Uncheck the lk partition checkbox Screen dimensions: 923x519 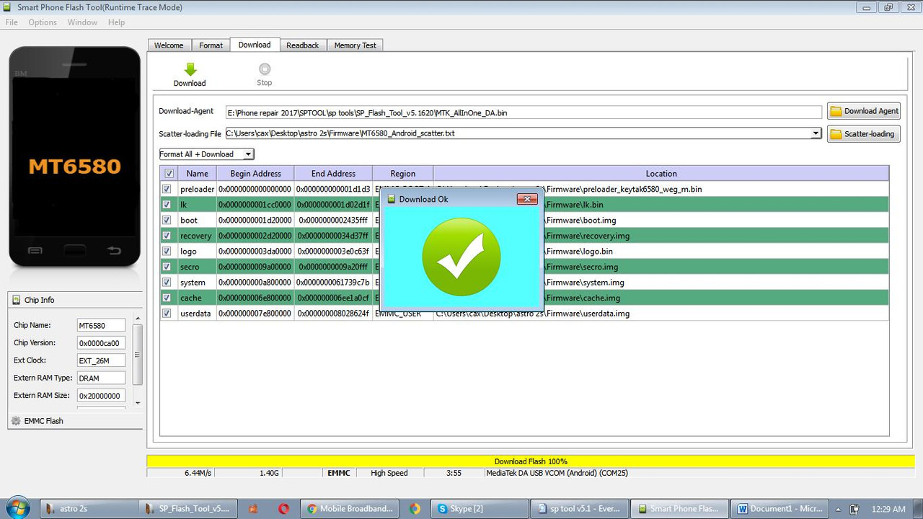click(x=167, y=205)
